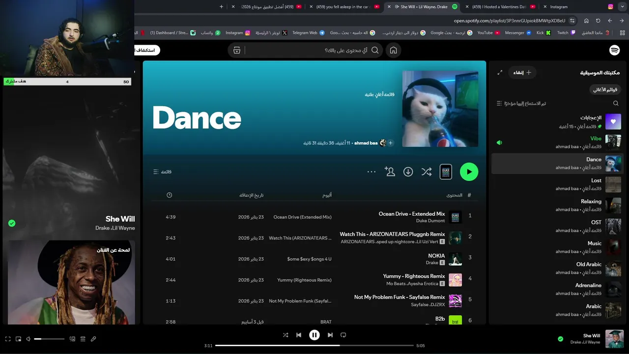Image resolution: width=629 pixels, height=354 pixels.
Task: Open Telegram Web bookmark
Action: coord(309,32)
